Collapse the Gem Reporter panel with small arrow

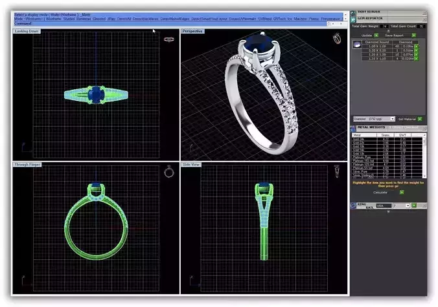click(388, 31)
